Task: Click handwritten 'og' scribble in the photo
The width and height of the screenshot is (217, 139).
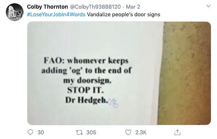Action: click(113, 102)
